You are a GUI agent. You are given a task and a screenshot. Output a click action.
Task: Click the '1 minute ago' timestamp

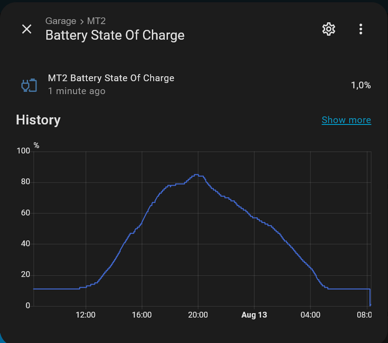[x=77, y=91]
